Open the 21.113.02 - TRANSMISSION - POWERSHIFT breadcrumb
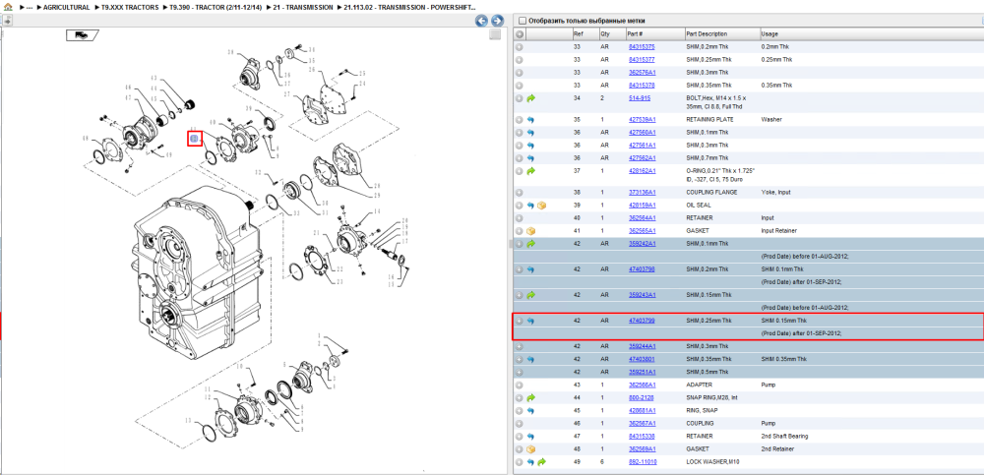This screenshot has height=475, width=984. coord(409,7)
